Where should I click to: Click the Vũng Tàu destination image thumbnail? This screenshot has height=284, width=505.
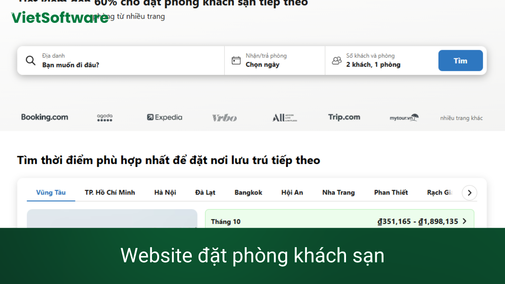pos(112,219)
